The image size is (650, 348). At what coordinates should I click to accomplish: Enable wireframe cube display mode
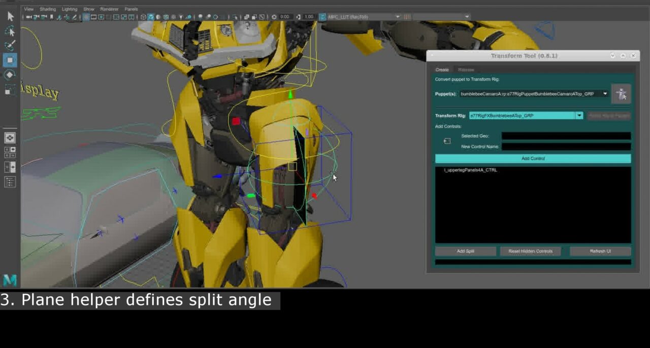143,17
